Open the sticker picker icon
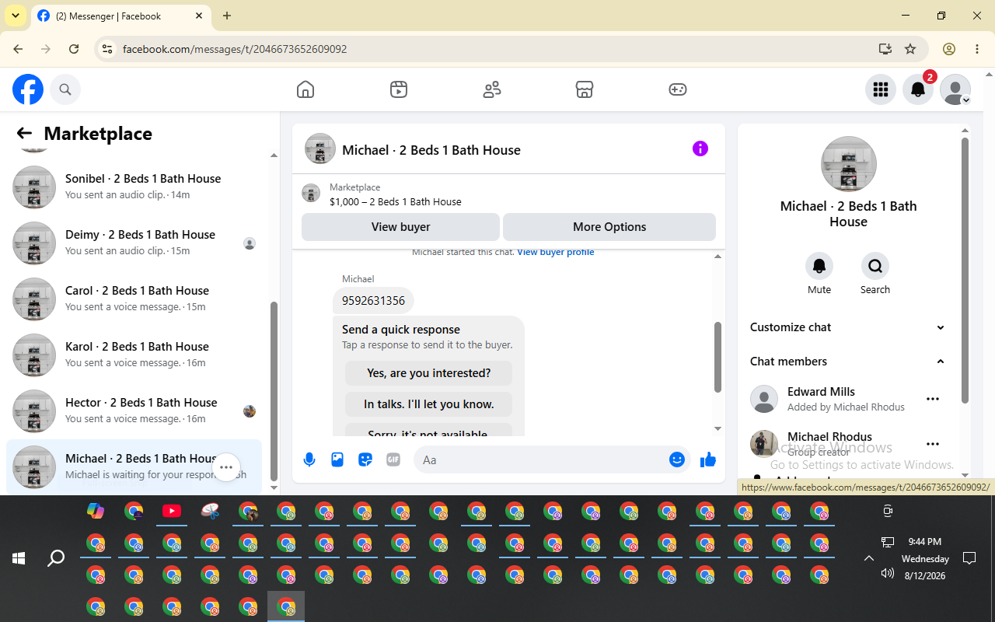This screenshot has width=995, height=622. click(365, 460)
